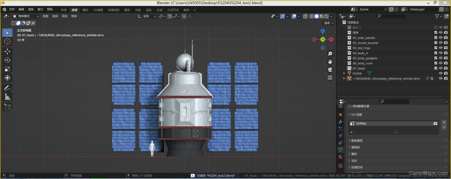
Task: Open the 选项 options dropdown
Action: [329, 23]
